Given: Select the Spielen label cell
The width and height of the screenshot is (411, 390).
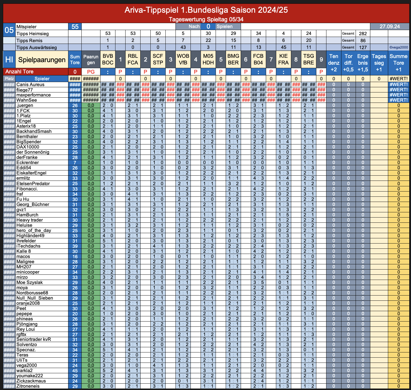Looking at the screenshot, I should coord(228,27).
